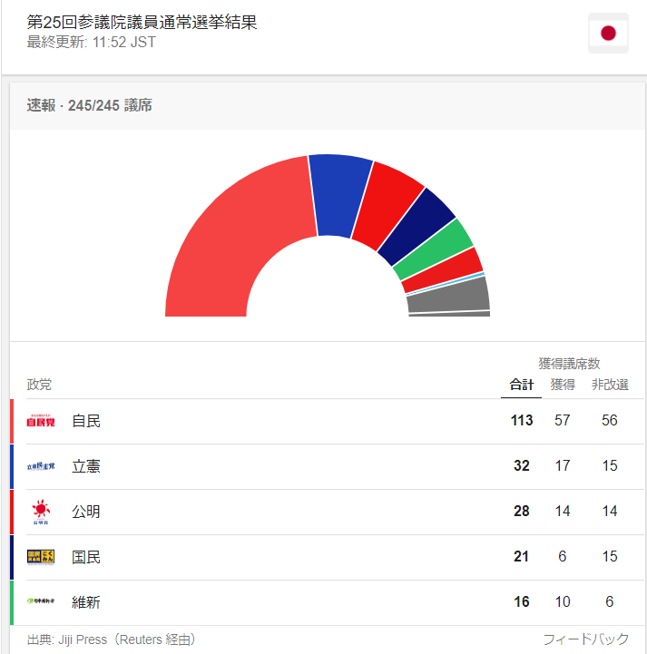Select the 合計 column tab
Image resolution: width=647 pixels, height=654 pixels.
pyautogui.click(x=521, y=384)
